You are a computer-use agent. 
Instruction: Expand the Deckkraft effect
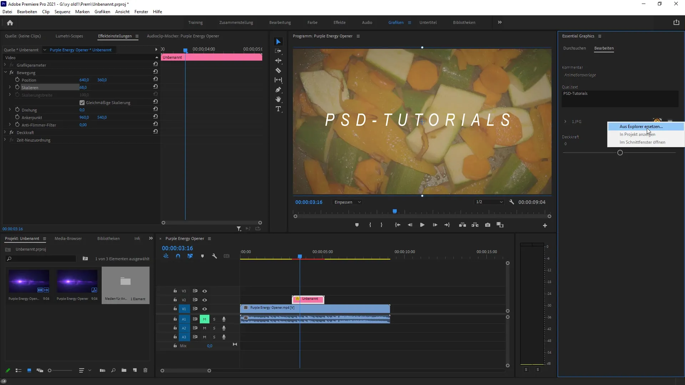coord(5,132)
